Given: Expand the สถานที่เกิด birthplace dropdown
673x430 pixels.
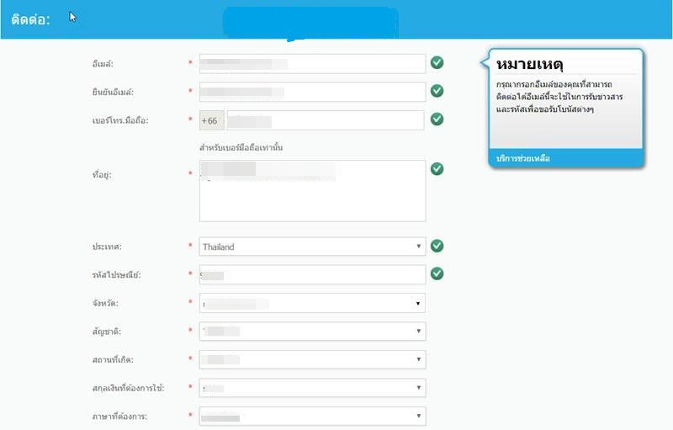Looking at the screenshot, I should coord(311,360).
